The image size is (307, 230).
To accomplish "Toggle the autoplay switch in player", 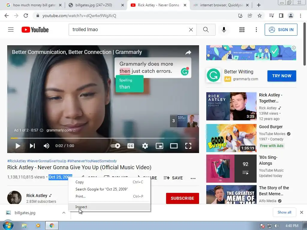I will pyautogui.click(x=115, y=146).
